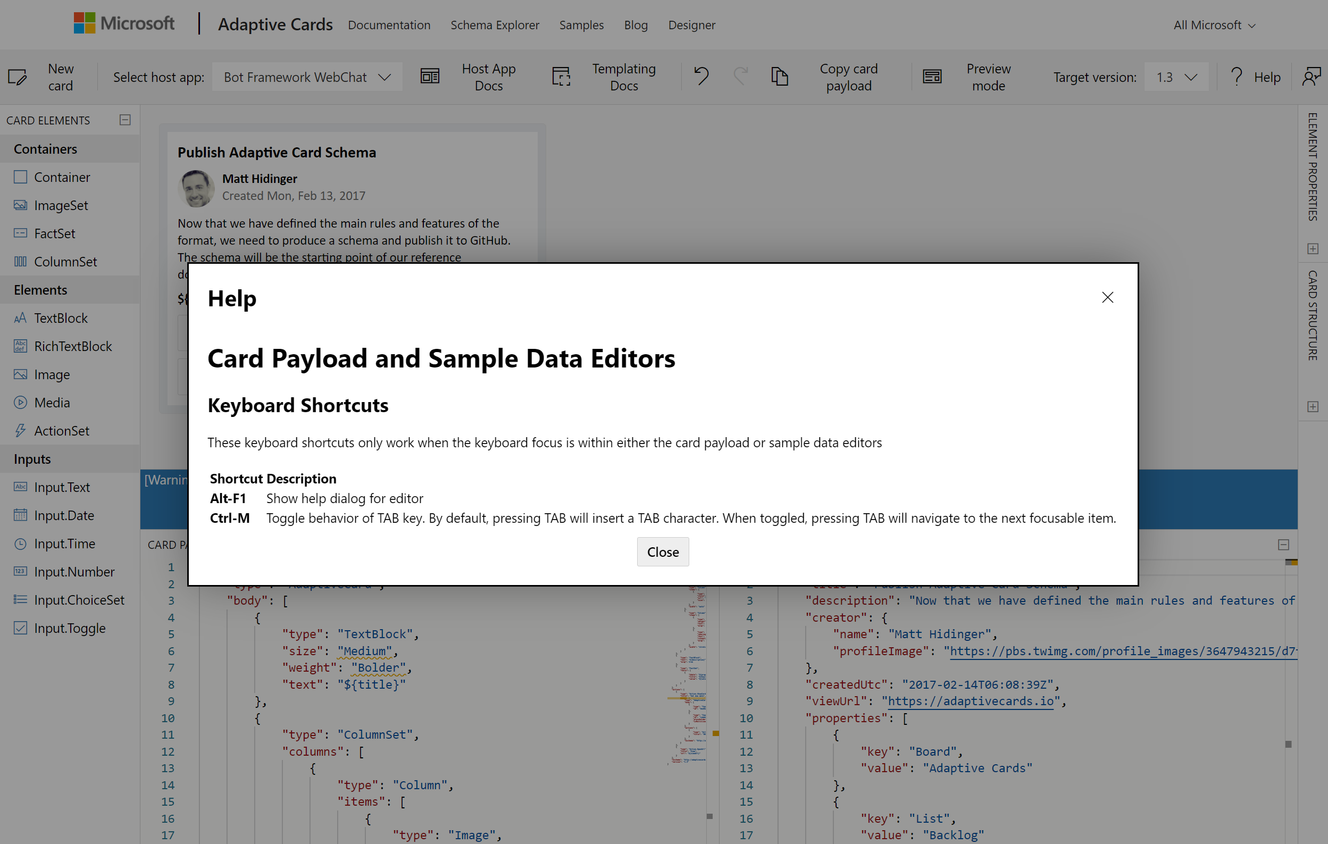Click the Close button in Help dialog
This screenshot has height=844, width=1328.
point(663,551)
